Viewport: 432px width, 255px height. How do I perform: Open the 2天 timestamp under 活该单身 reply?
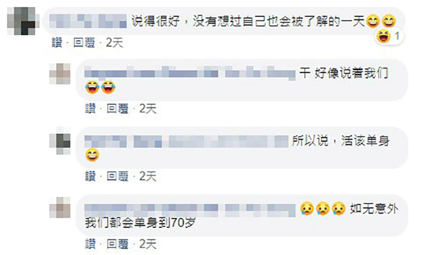(x=147, y=176)
